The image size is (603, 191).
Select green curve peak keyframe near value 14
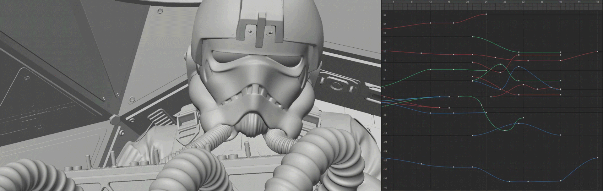pyautogui.click(x=500, y=64)
